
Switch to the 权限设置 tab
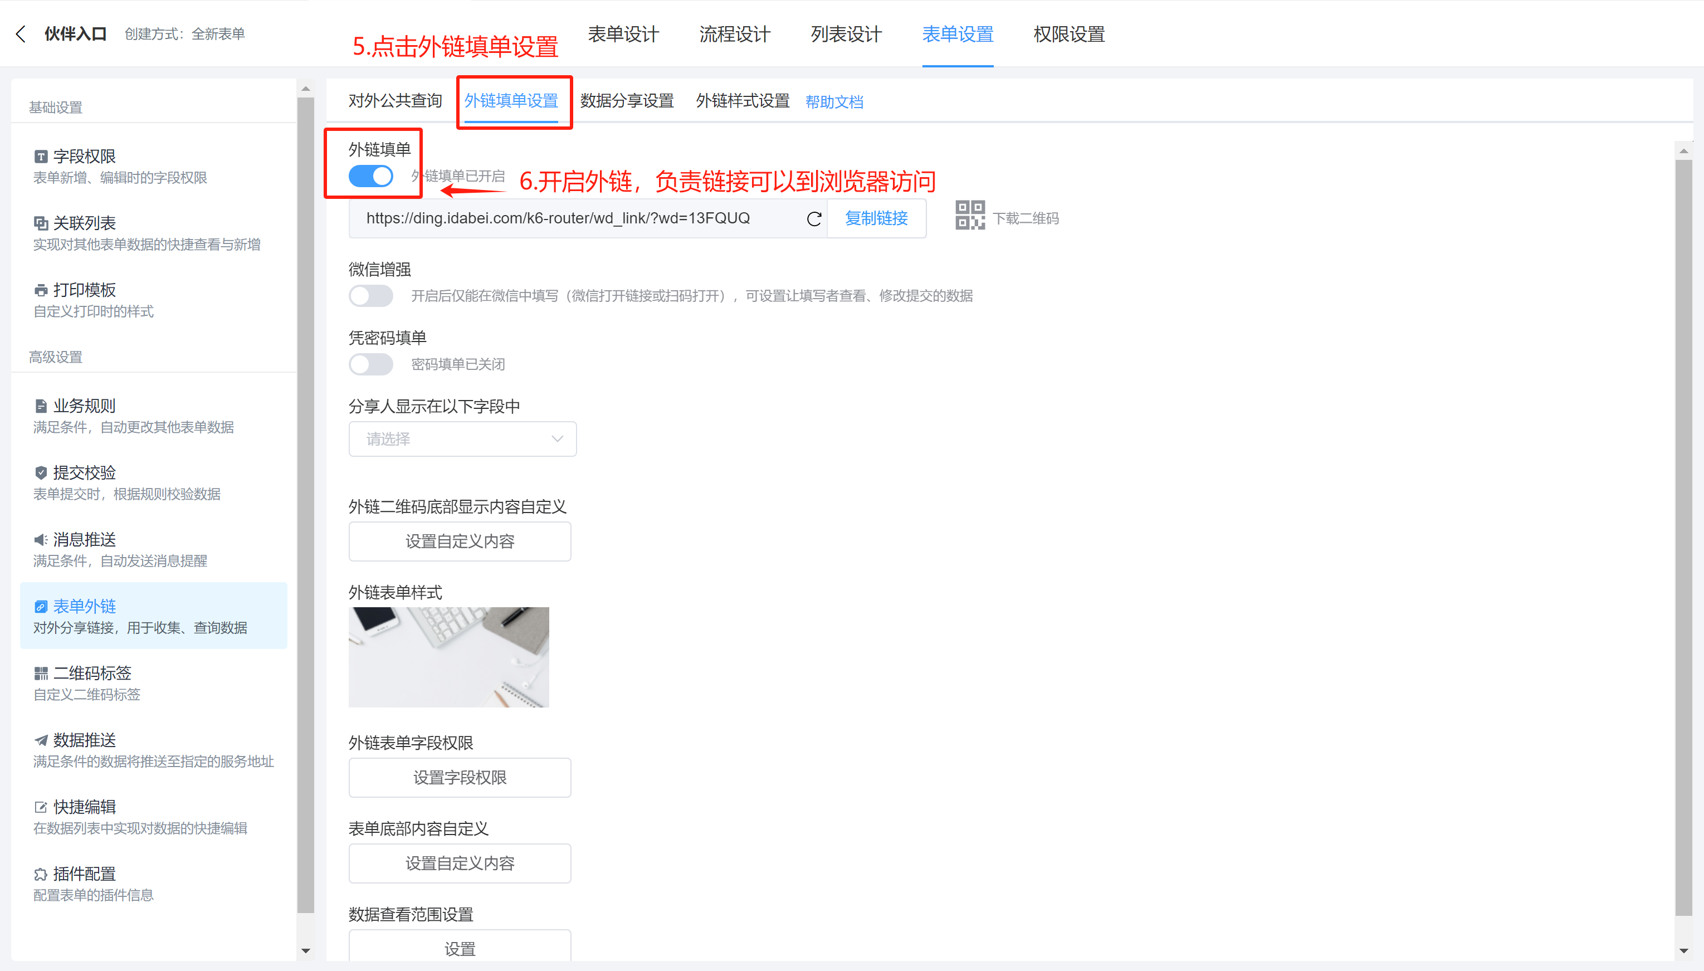pos(1068,34)
